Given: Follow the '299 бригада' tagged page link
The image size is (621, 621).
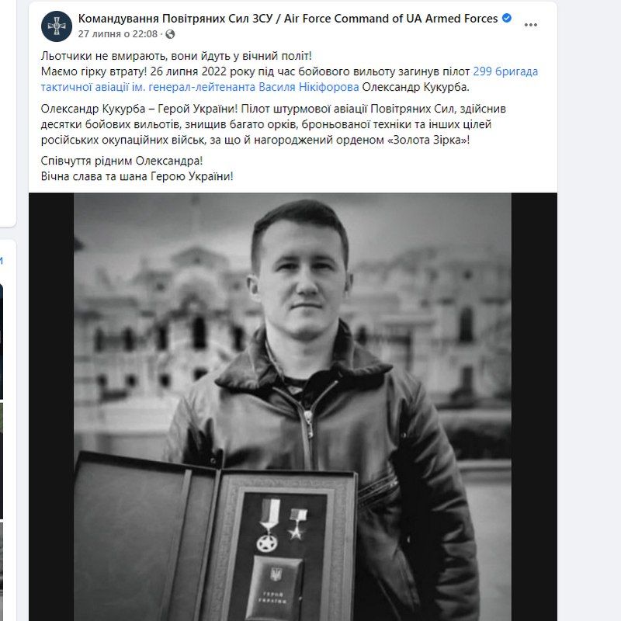Looking at the screenshot, I should point(505,71).
